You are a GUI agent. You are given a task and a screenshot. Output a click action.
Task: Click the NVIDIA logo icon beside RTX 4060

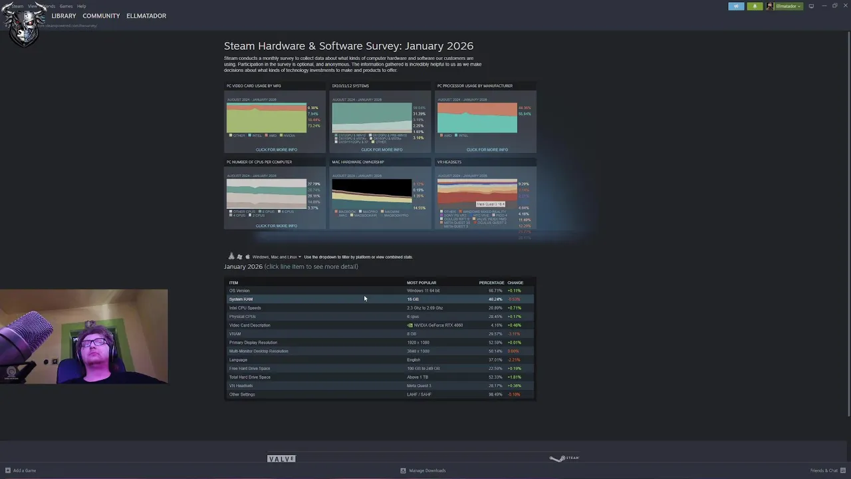point(410,325)
